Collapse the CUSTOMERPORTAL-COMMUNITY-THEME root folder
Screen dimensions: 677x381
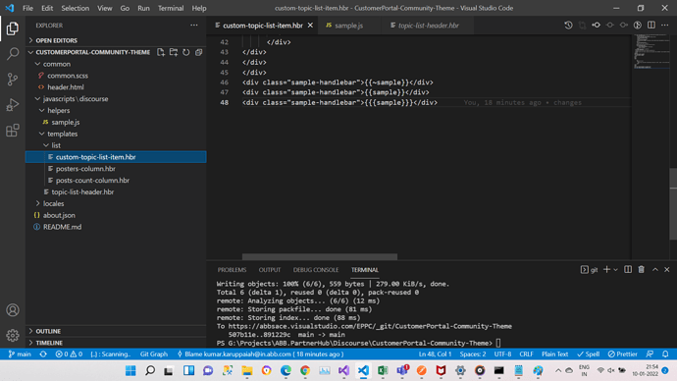tap(31, 52)
